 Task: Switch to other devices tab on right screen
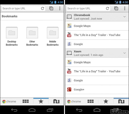click(x=121, y=101)
